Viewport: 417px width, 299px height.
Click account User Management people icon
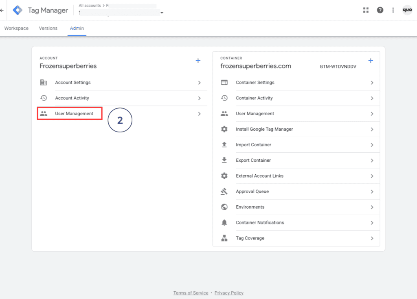tap(44, 114)
